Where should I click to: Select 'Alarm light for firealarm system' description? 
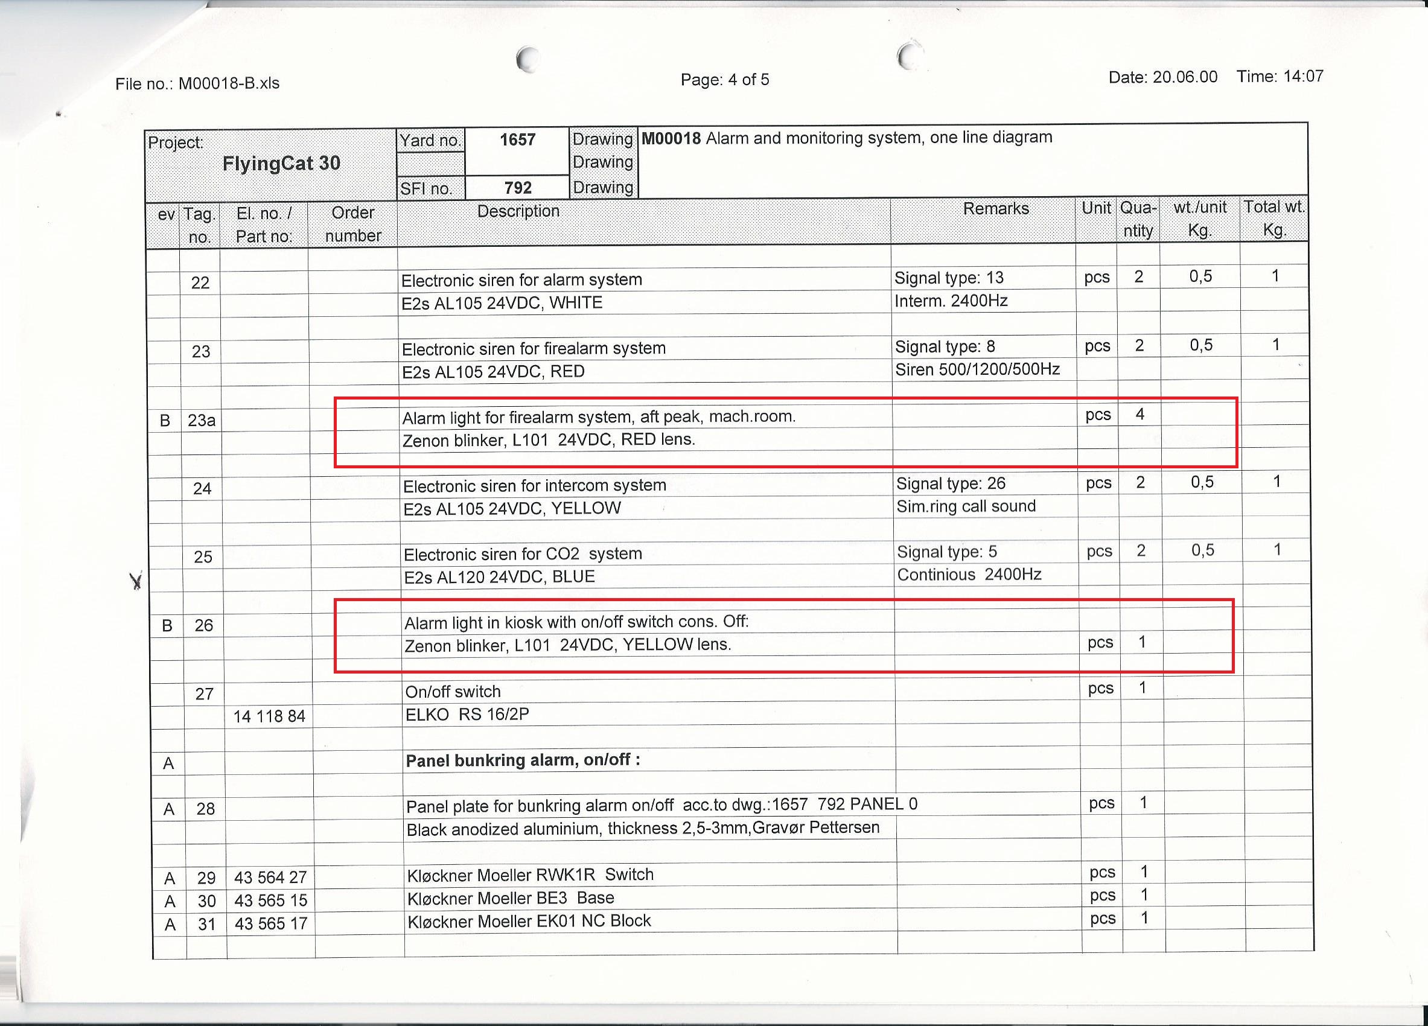(x=599, y=416)
